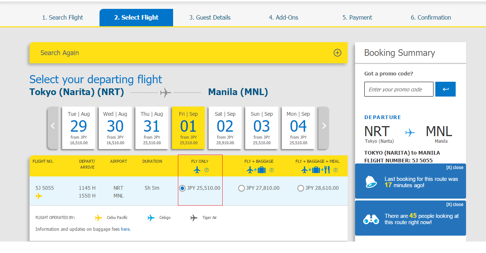Click the bell icon in the last-booking notification
The image size is (486, 253).
[x=371, y=182]
